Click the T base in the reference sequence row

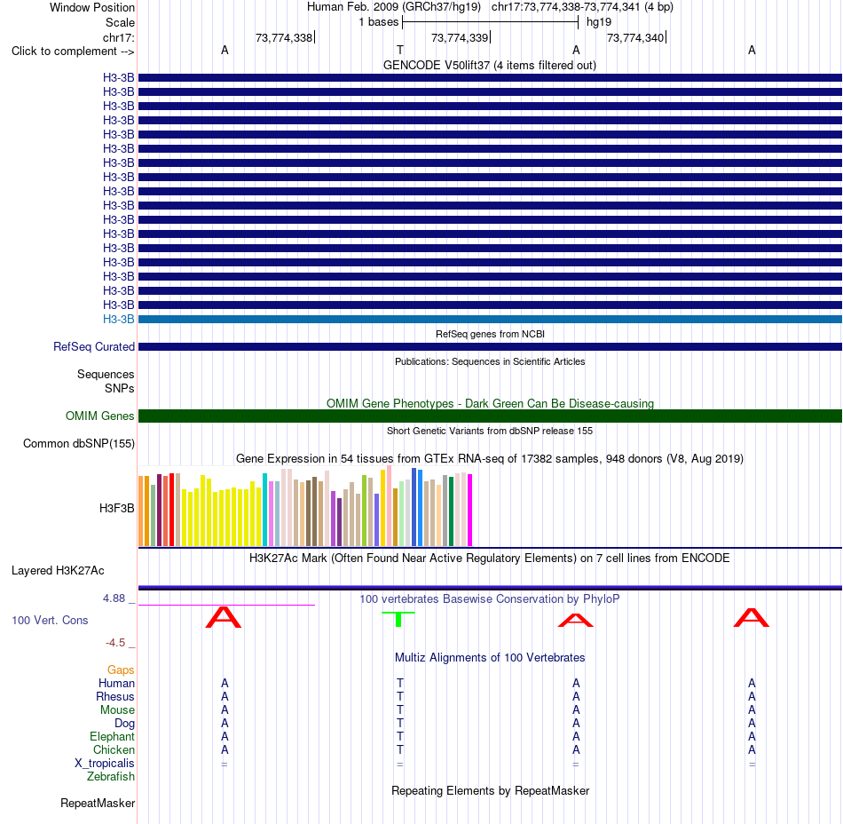400,50
